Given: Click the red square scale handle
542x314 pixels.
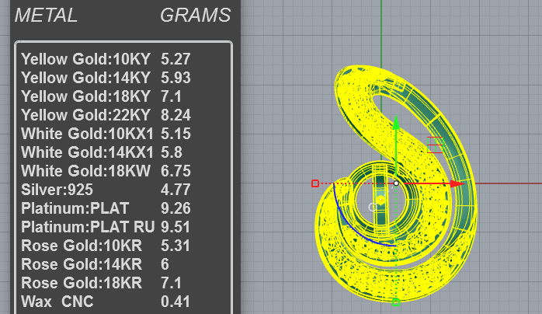Looking at the screenshot, I should coord(315,183).
